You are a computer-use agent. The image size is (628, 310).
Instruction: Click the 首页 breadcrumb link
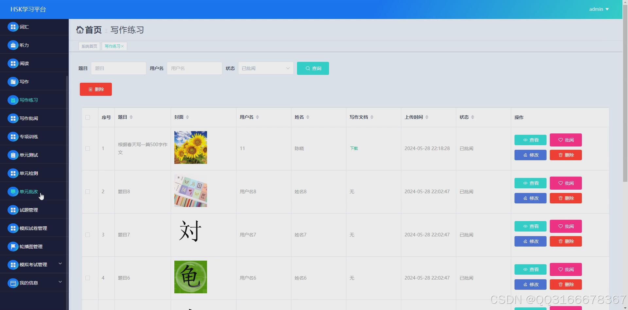tap(93, 30)
